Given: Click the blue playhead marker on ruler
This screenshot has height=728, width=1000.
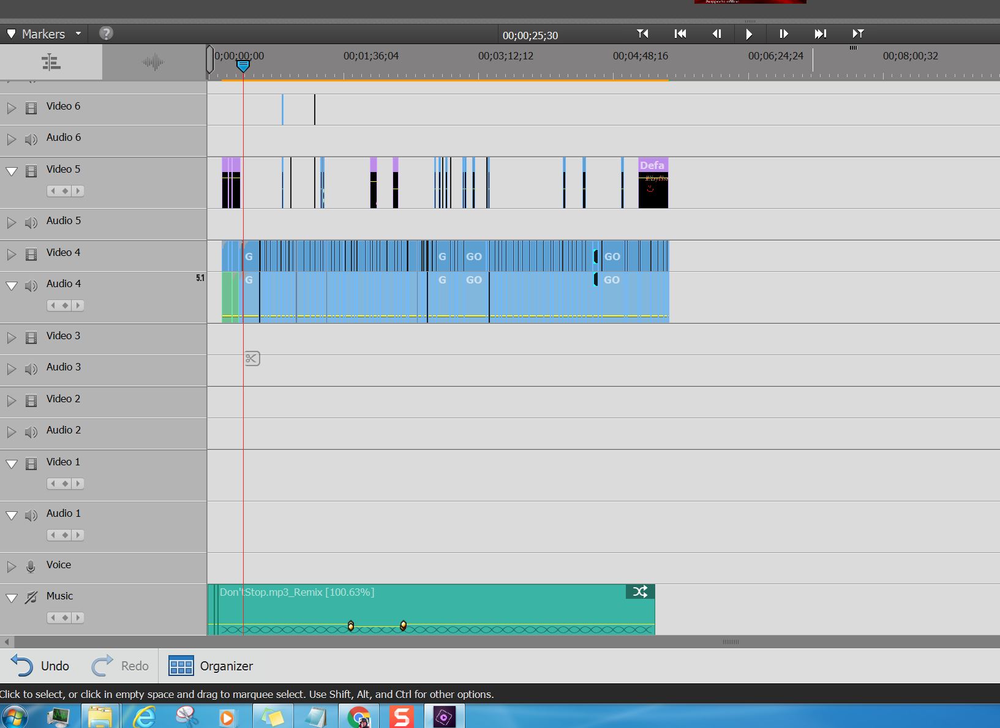Looking at the screenshot, I should click(243, 66).
